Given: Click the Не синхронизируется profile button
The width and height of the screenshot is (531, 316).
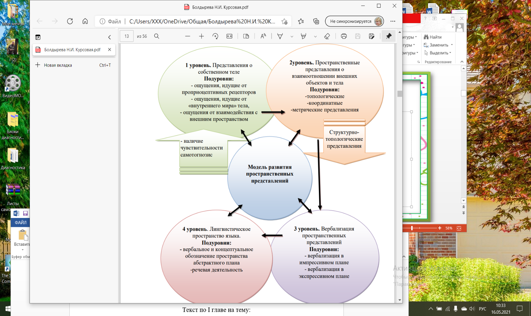Looking at the screenshot, I should pyautogui.click(x=354, y=21).
